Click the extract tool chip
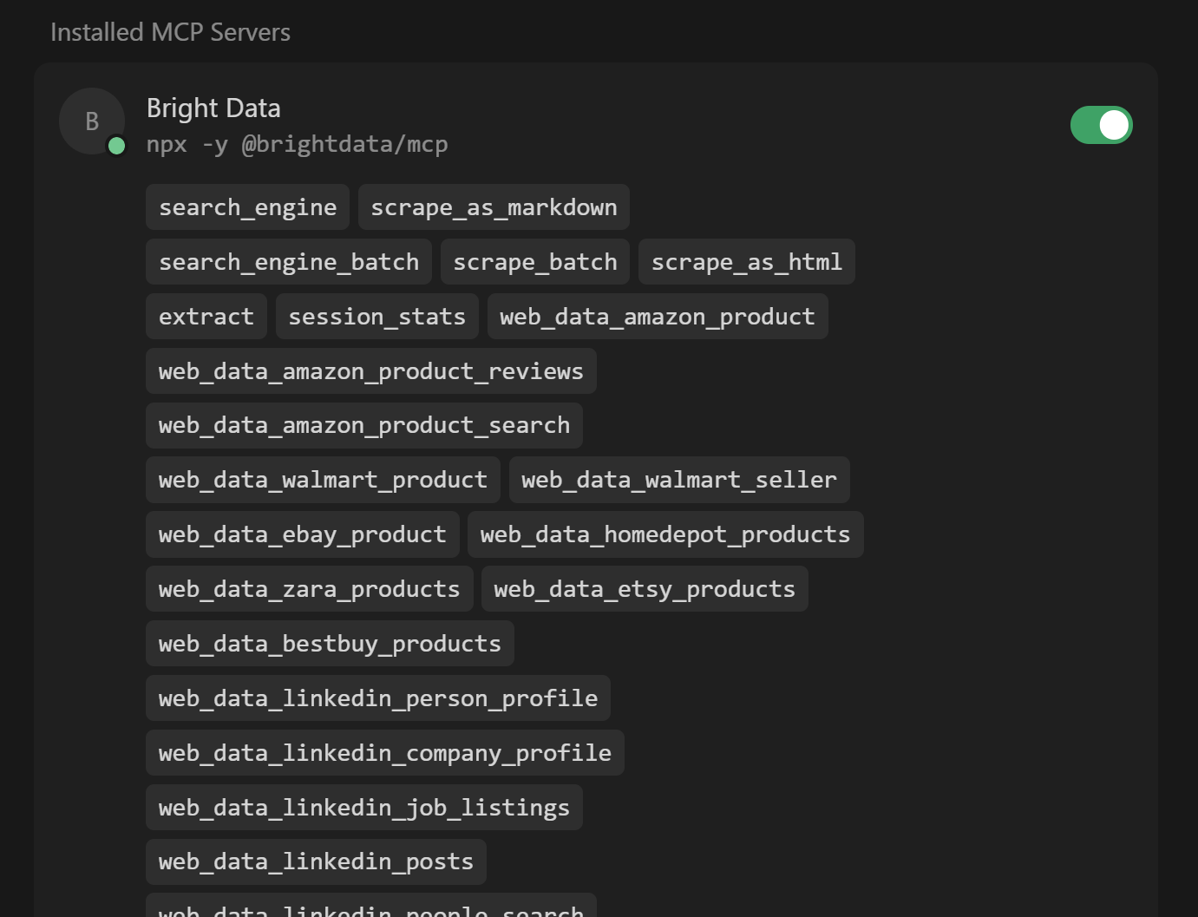Viewport: 1198px width, 917px height. point(206,316)
